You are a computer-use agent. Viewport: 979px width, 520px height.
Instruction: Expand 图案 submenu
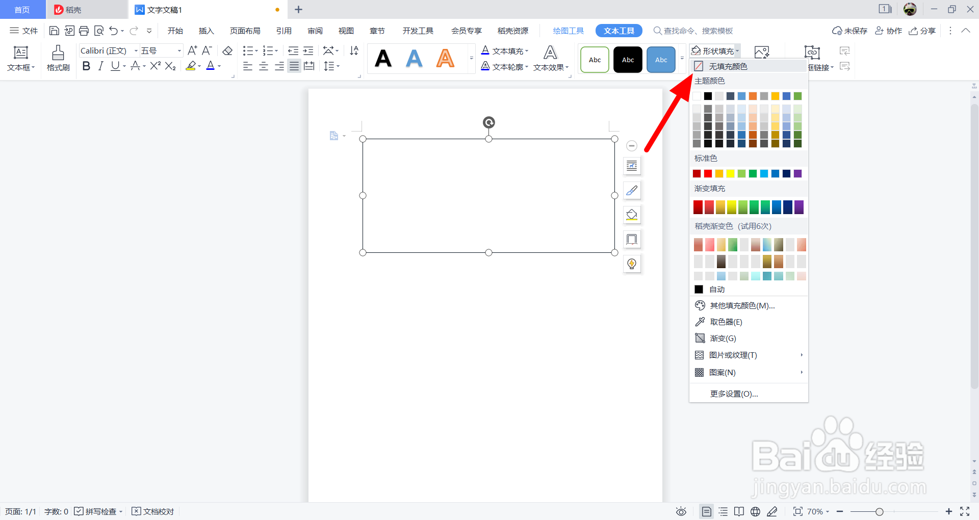pyautogui.click(x=749, y=372)
